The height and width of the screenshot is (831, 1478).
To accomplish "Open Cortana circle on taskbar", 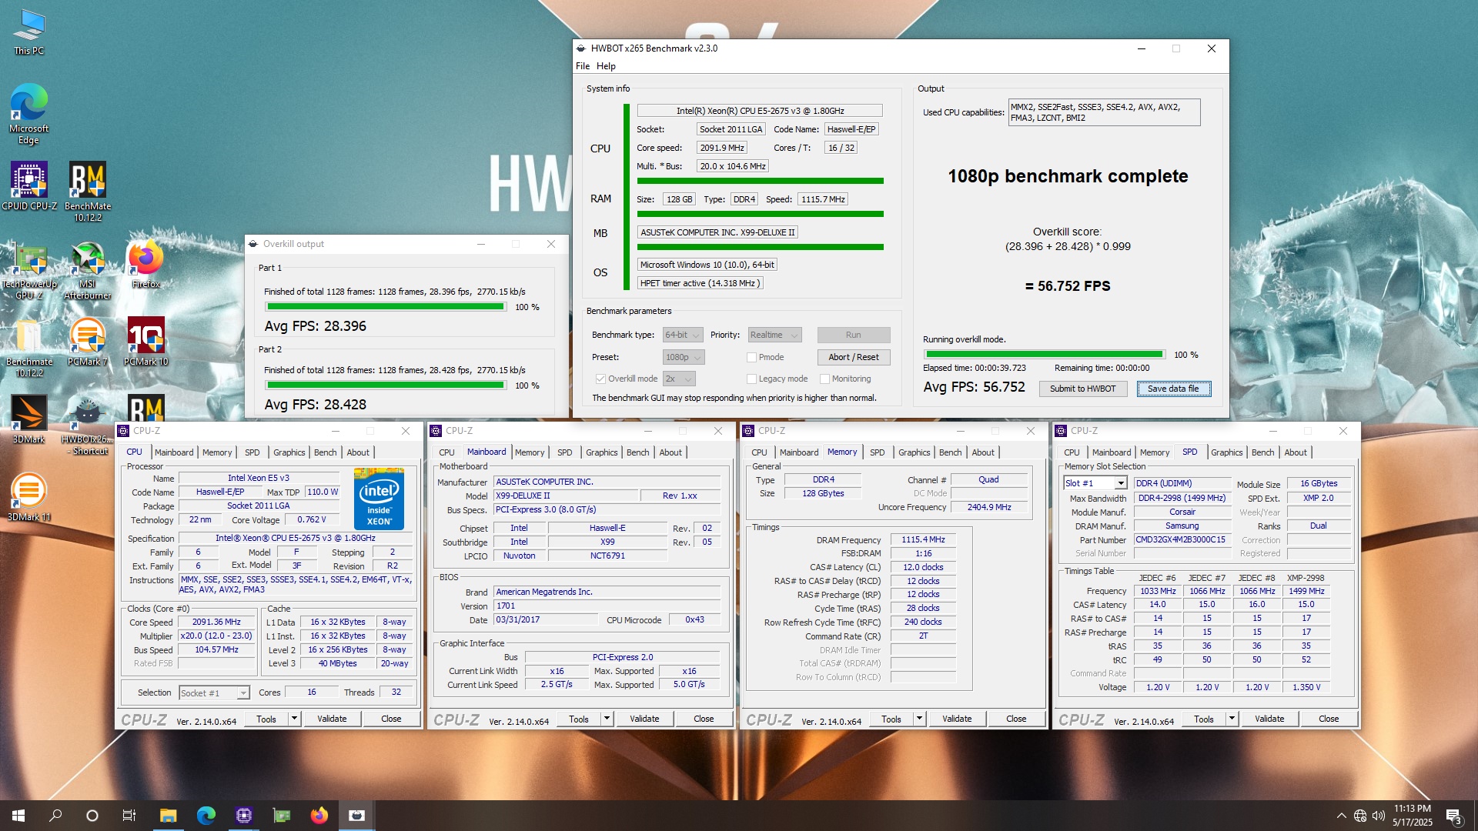I will (92, 816).
